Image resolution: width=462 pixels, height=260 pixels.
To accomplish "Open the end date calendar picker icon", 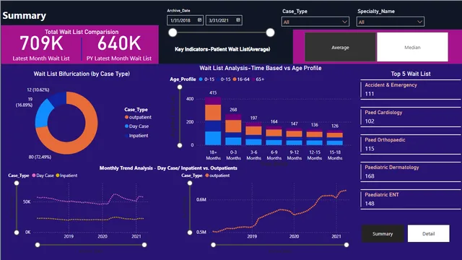I will [238, 20].
